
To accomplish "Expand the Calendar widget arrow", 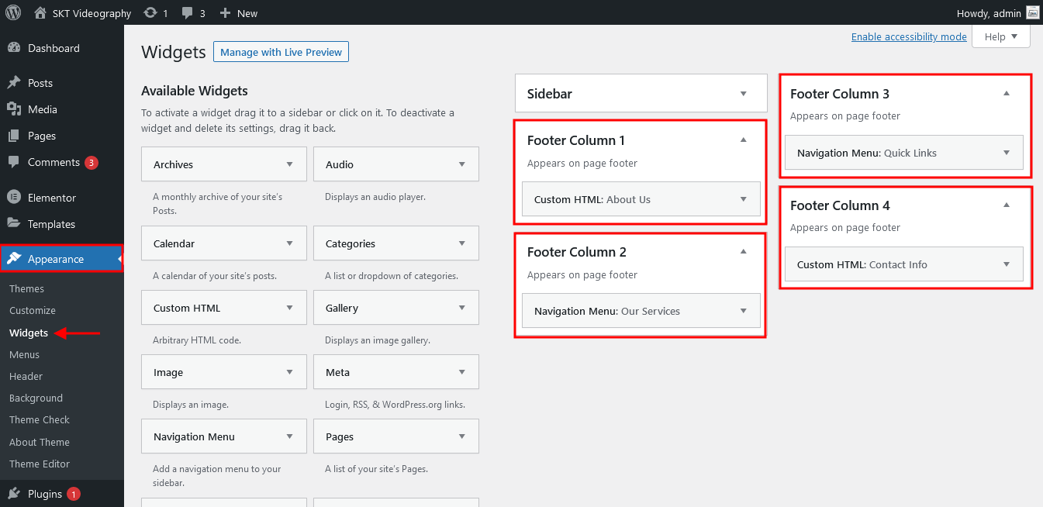I will point(290,243).
